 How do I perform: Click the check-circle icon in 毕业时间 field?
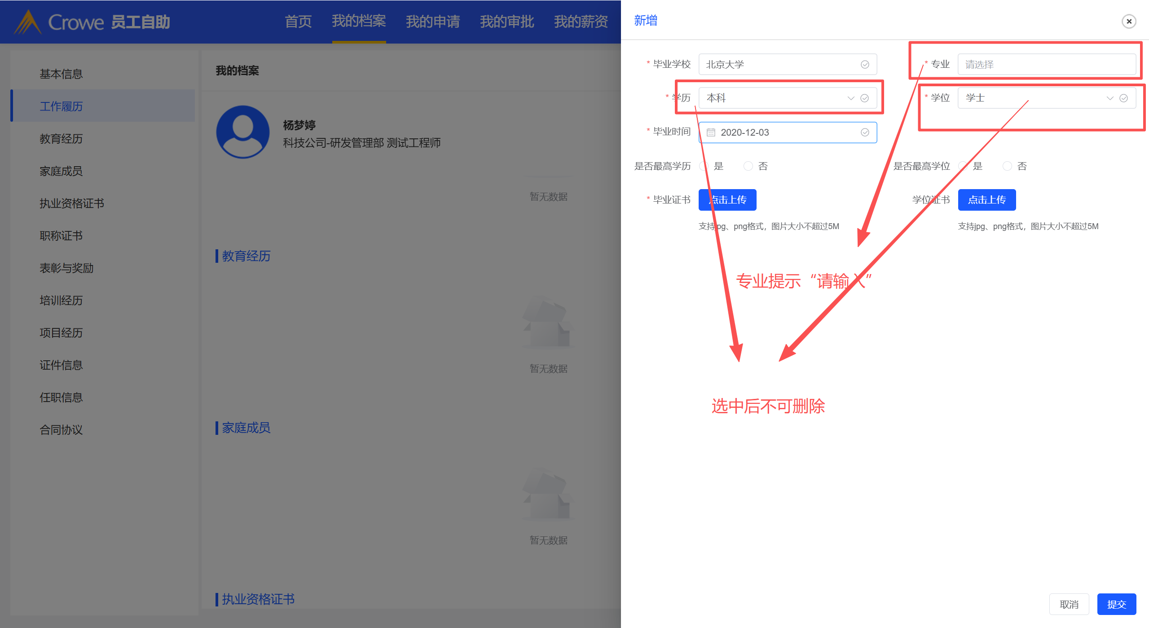864,132
